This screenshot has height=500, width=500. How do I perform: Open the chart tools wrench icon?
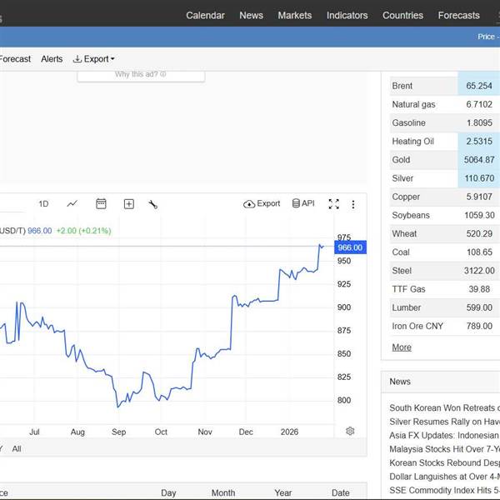click(x=153, y=204)
